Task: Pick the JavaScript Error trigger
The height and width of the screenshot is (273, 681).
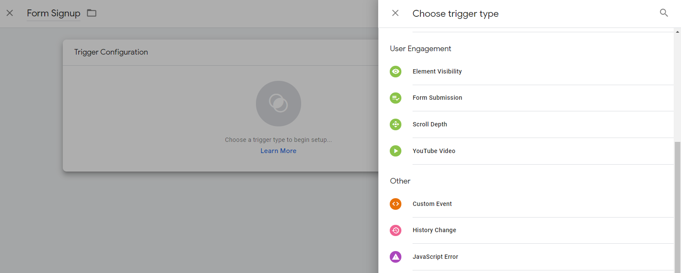Action: point(532,257)
